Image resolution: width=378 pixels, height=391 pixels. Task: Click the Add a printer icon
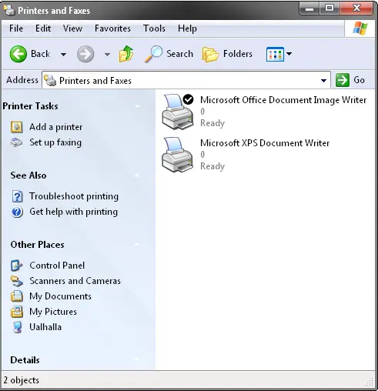pos(17,127)
